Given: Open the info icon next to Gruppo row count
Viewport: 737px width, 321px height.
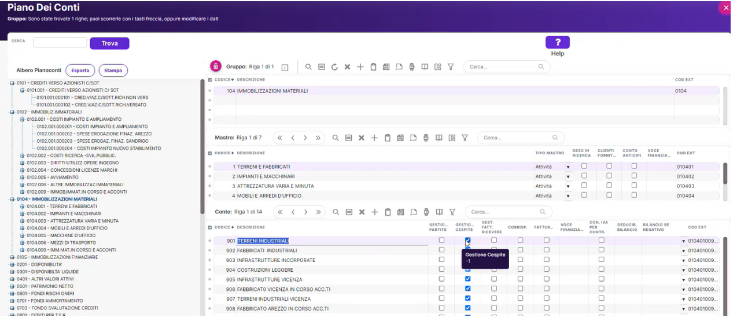Looking at the screenshot, I should click(x=285, y=67).
